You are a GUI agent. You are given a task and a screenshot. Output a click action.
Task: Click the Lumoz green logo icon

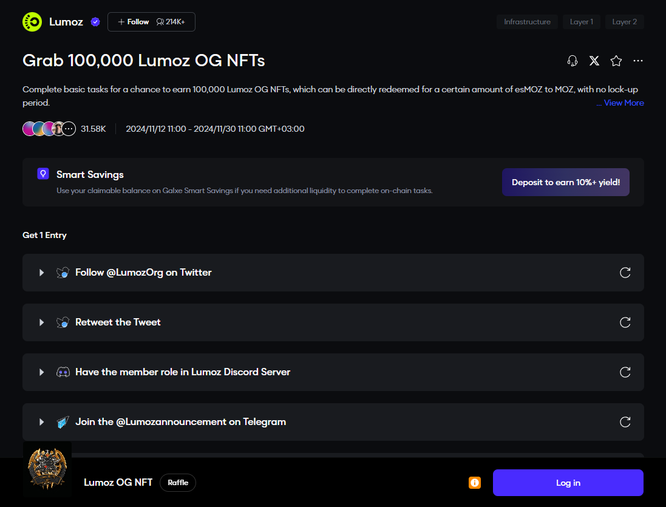32,22
